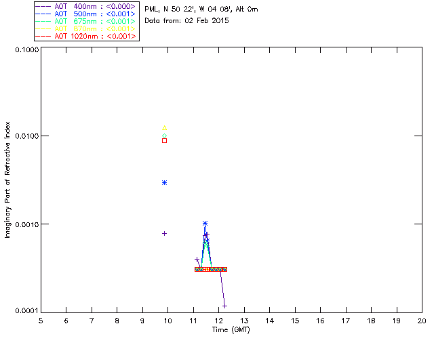Click the AOT 1020nm legend entry

(x=86, y=36)
